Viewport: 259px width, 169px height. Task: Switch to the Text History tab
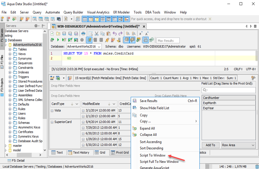click(78, 153)
